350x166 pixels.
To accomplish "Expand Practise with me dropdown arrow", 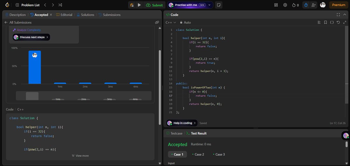I will click(209, 5).
